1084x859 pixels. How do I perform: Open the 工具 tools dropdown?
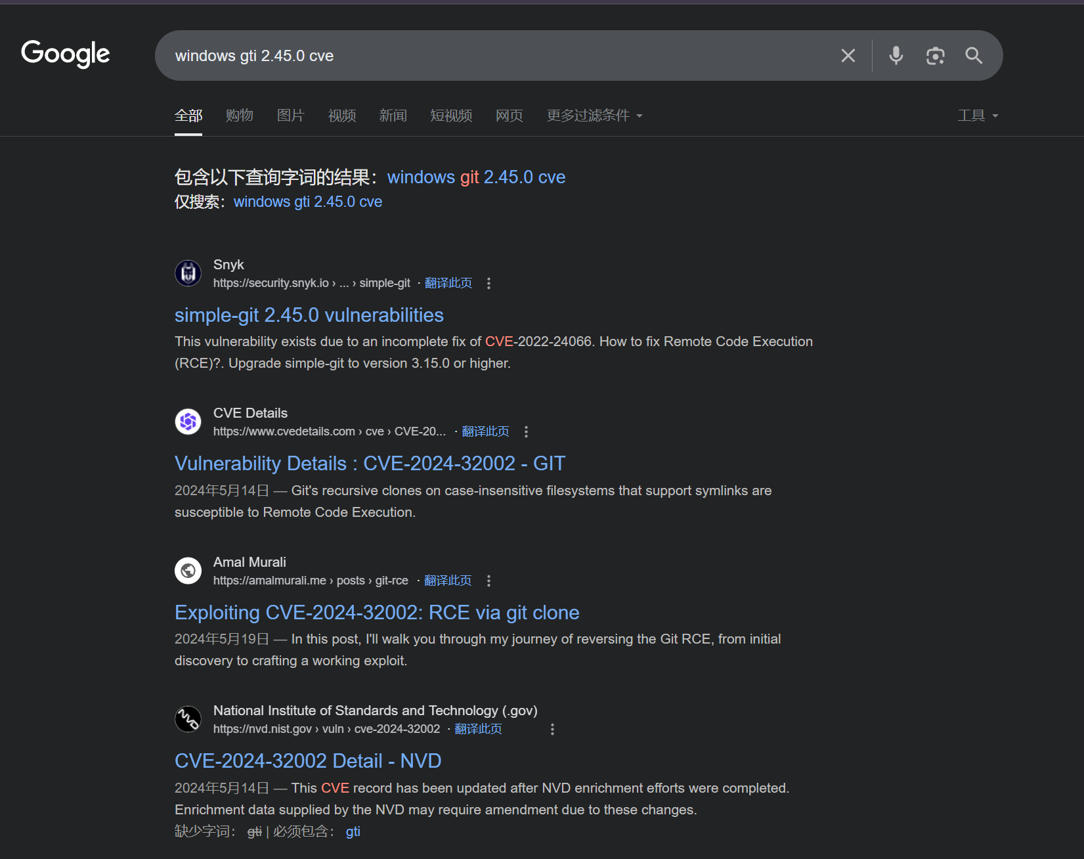(977, 116)
